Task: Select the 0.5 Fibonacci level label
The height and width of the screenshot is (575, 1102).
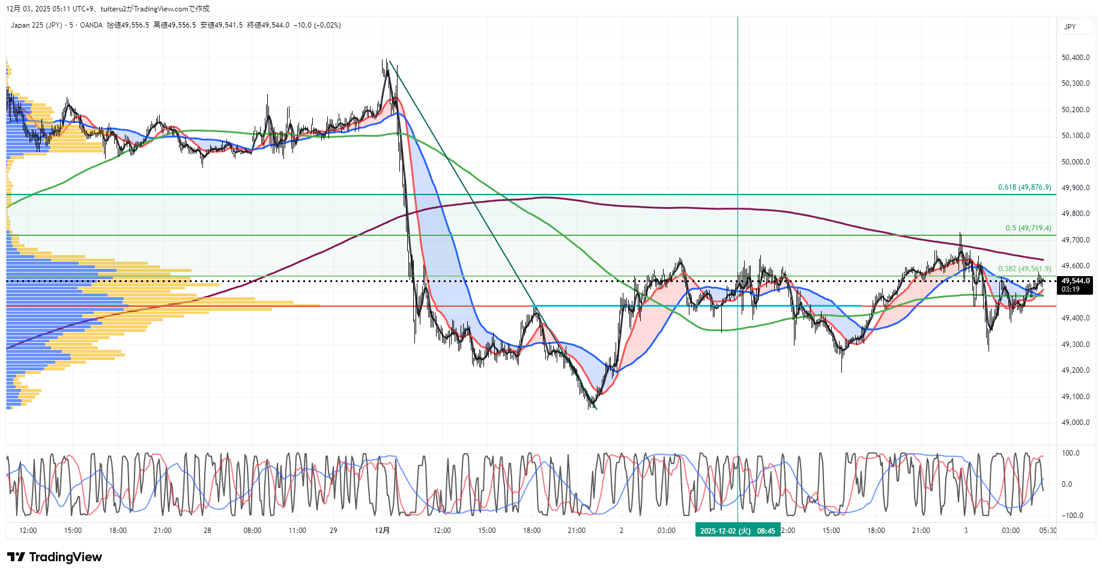Action: pyautogui.click(x=1028, y=228)
